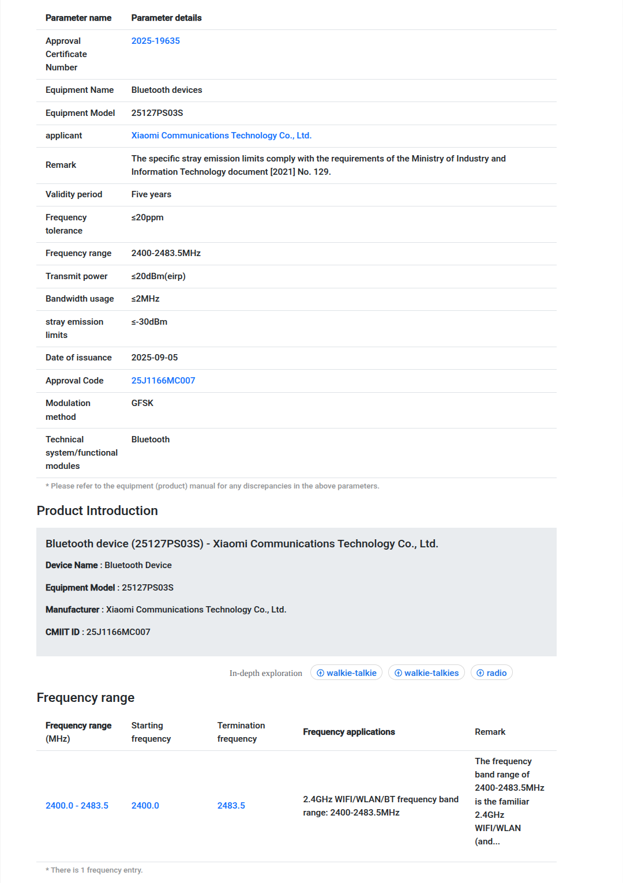Click the "There is 1 frequency entry" footnote
The image size is (623, 883).
click(96, 870)
